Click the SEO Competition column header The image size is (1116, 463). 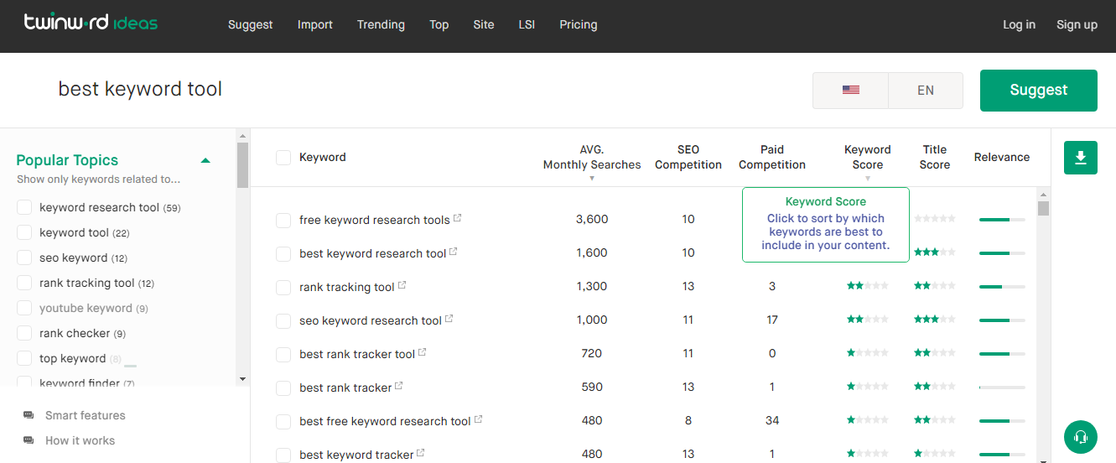[x=688, y=157]
